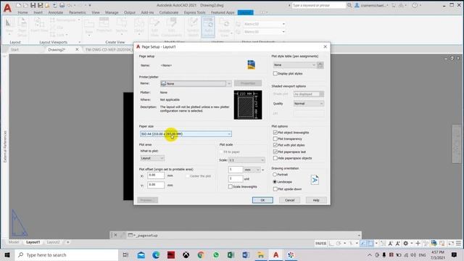Open the Plot style table dropdown
464x261 pixels.
(294, 65)
